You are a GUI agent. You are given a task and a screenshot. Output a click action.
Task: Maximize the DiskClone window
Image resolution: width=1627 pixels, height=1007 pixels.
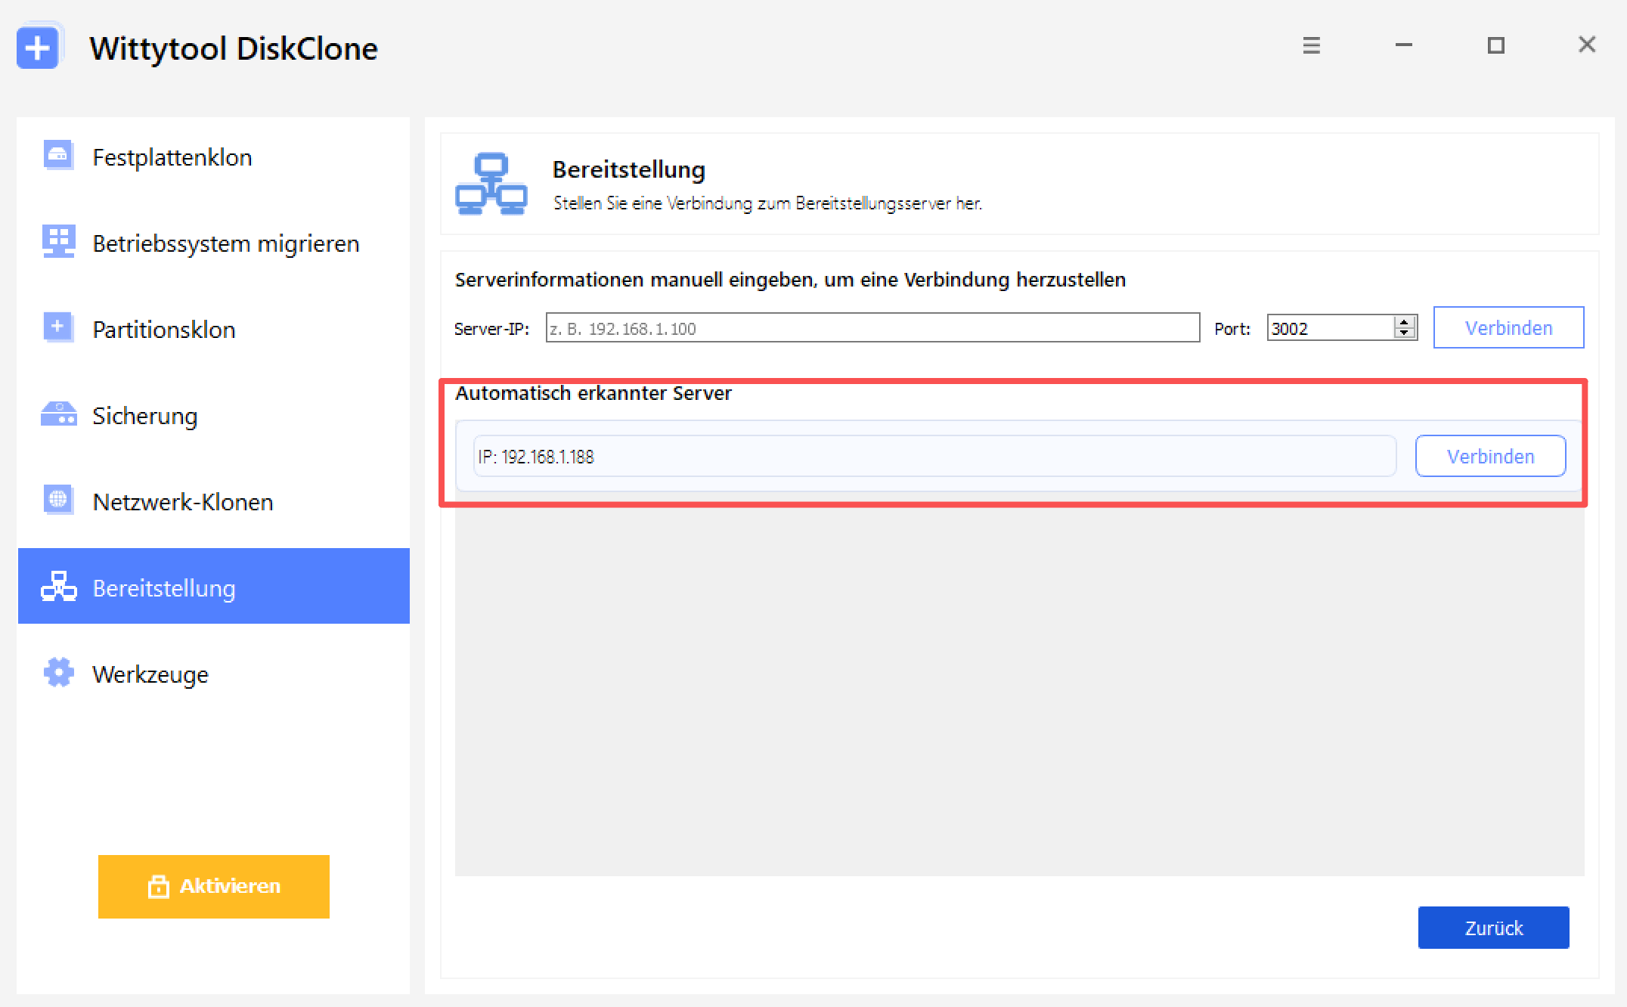[x=1495, y=45]
